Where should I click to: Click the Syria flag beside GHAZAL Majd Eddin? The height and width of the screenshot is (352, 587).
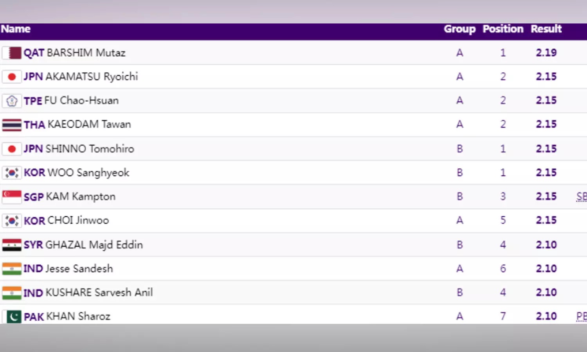[12, 245]
